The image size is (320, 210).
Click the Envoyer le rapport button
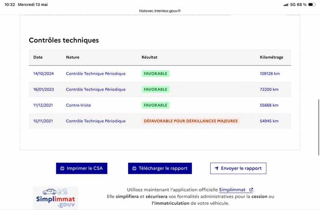click(x=238, y=168)
